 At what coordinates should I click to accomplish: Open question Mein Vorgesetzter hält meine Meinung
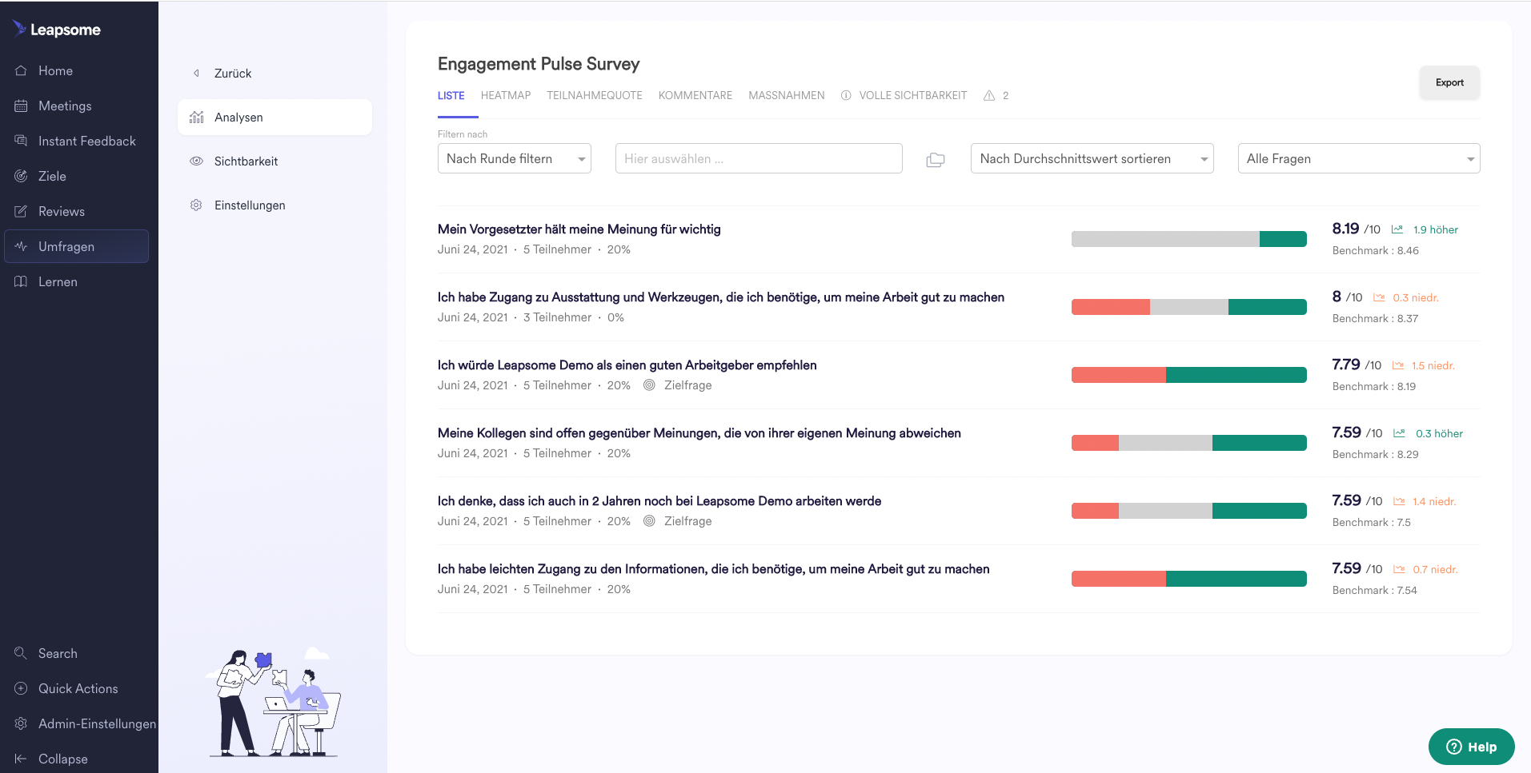[579, 229]
